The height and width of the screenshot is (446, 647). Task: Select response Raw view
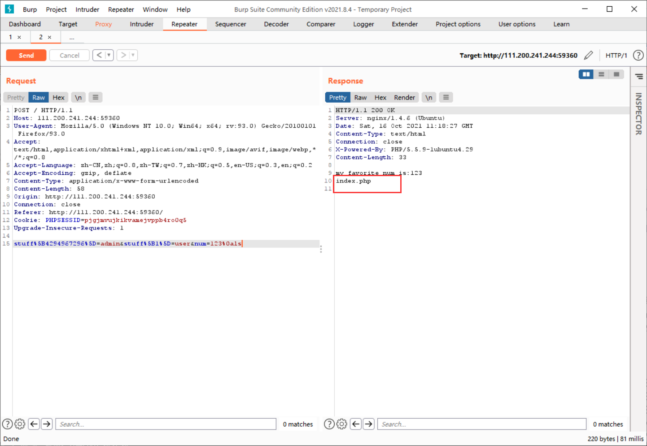(x=360, y=97)
